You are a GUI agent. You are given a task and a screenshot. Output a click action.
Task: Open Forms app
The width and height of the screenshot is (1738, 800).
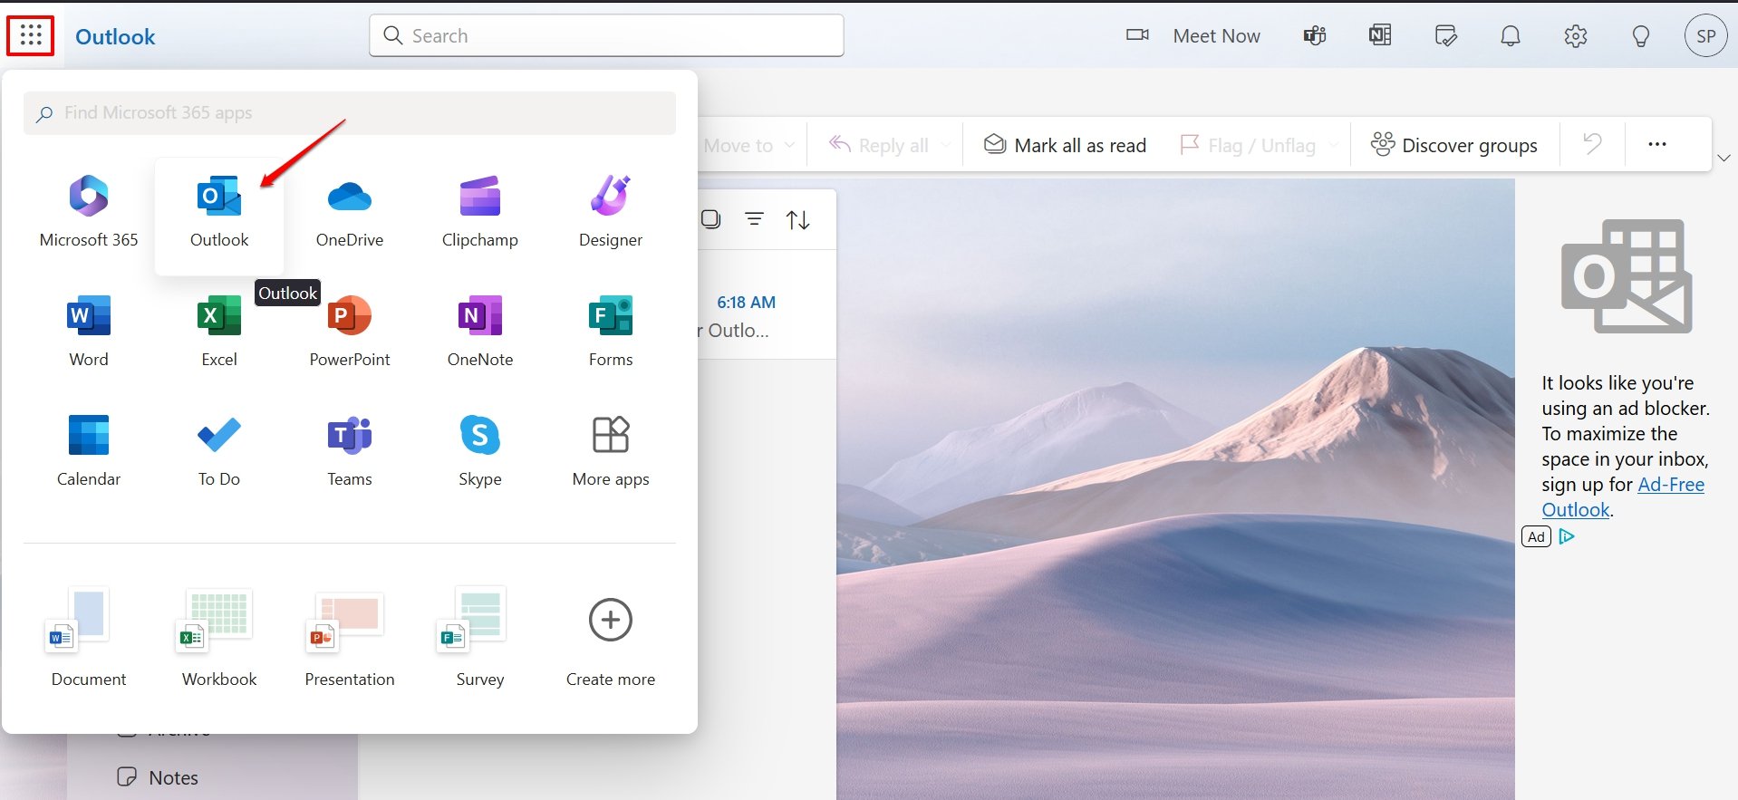(611, 332)
